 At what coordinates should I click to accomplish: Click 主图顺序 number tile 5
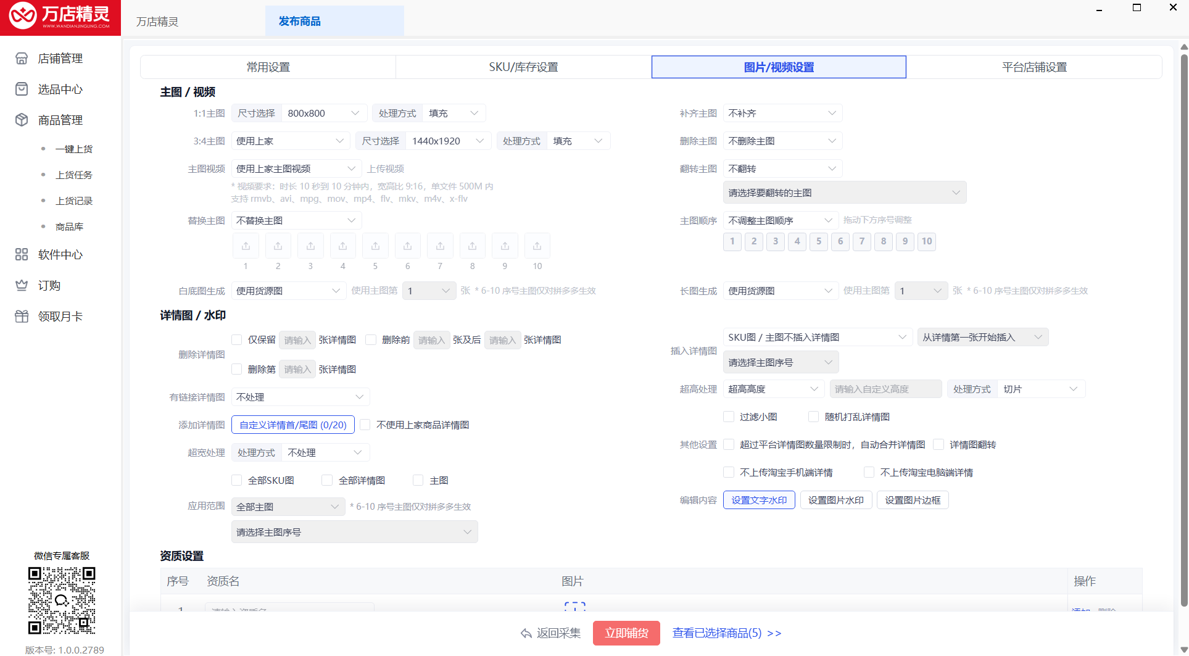[819, 241]
